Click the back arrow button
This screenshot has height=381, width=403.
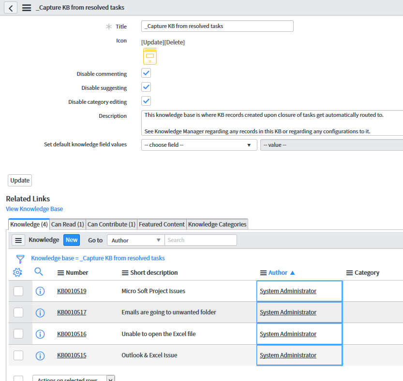pyautogui.click(x=11, y=8)
